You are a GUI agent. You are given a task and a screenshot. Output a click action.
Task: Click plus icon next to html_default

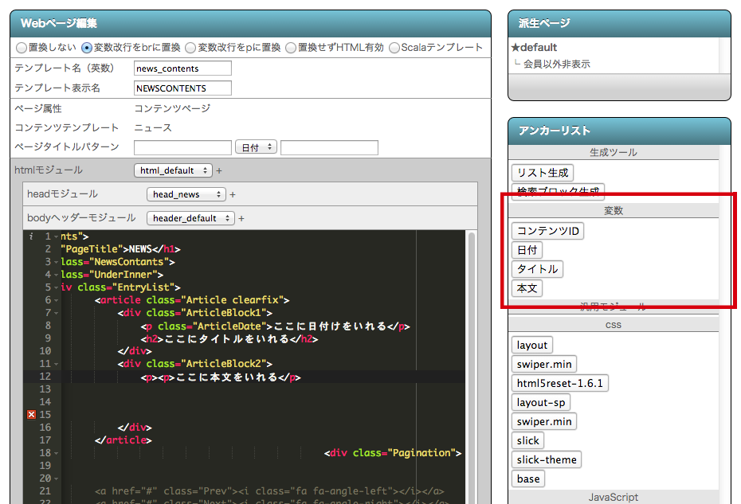coord(219,170)
